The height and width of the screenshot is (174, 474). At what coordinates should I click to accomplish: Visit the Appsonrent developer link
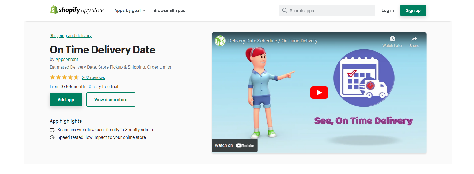coord(67,59)
